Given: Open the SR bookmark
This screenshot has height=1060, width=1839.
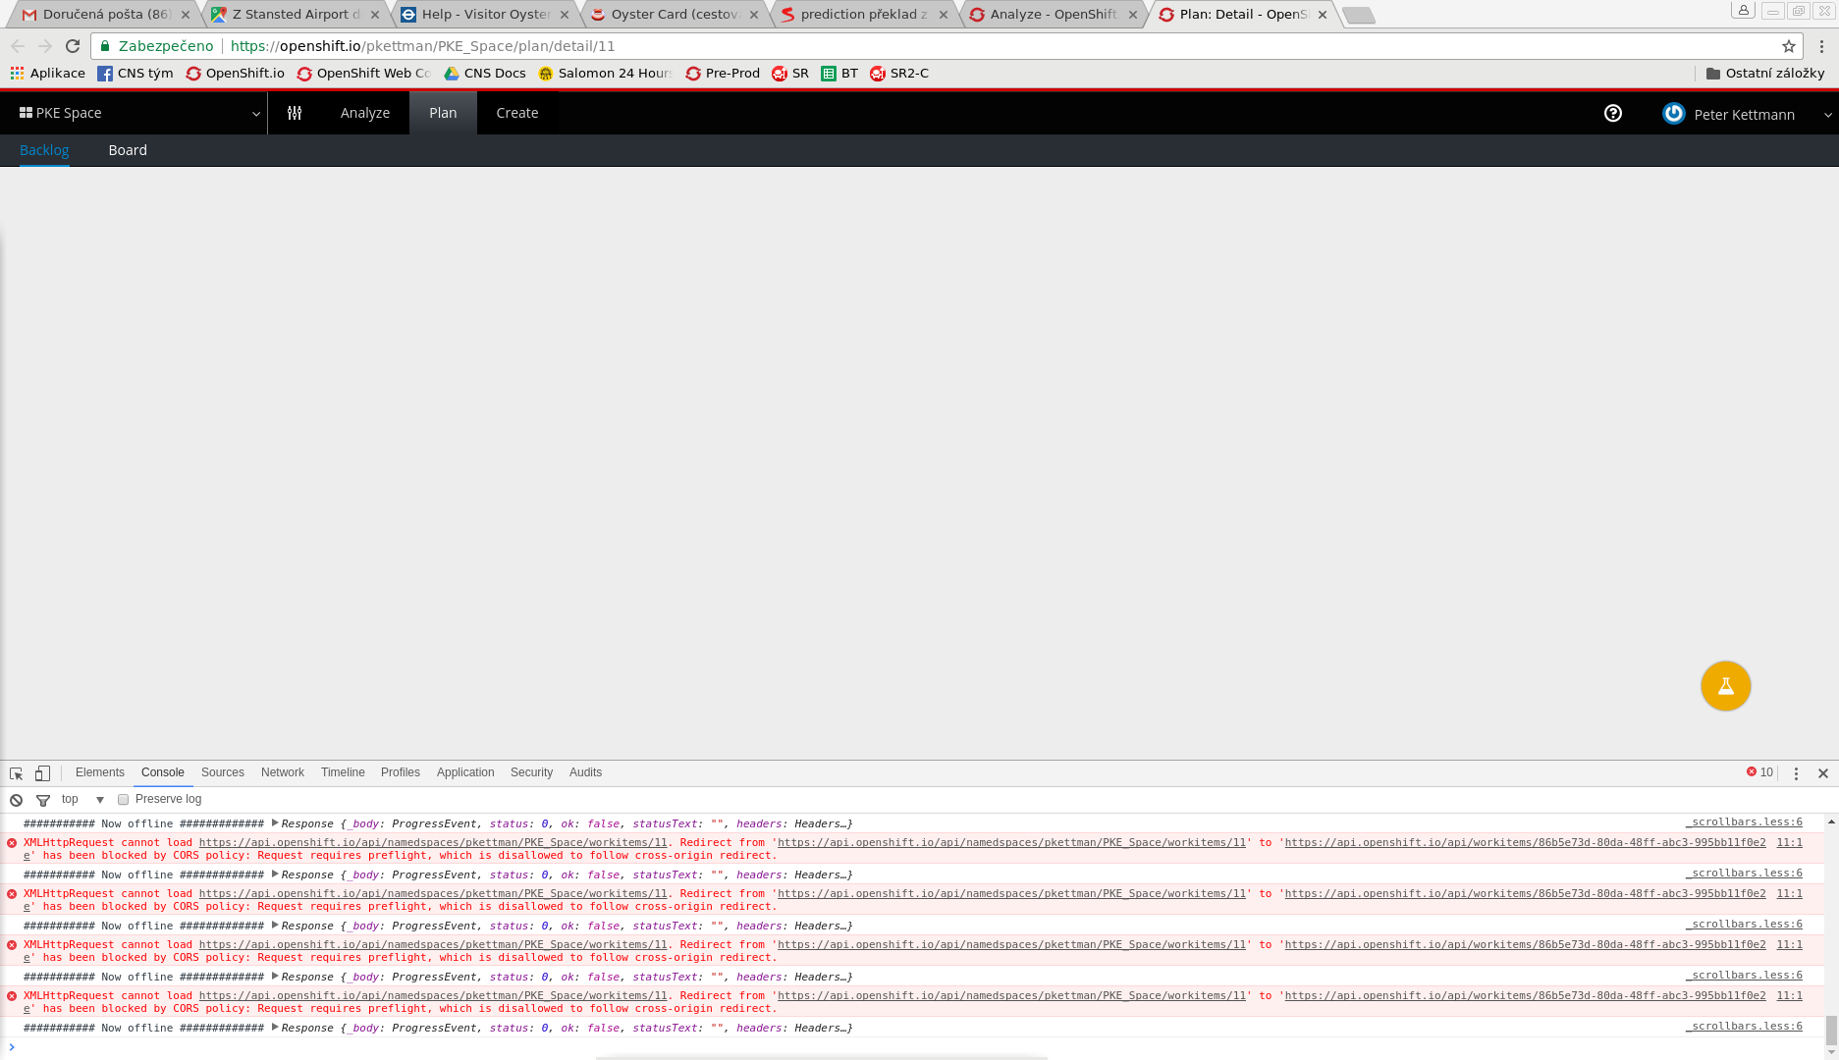Looking at the screenshot, I should [790, 74].
